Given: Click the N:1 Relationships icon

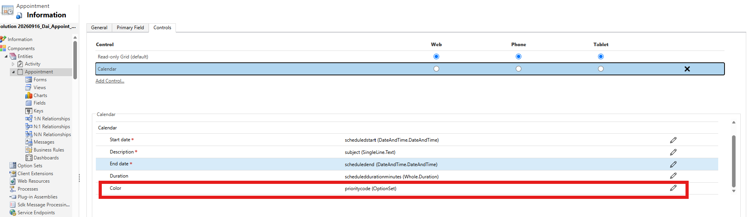Looking at the screenshot, I should pyautogui.click(x=28, y=126).
